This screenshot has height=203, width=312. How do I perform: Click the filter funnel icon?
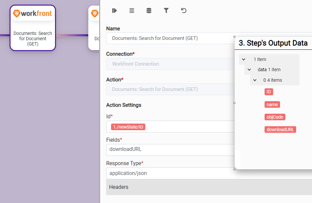coord(166,11)
